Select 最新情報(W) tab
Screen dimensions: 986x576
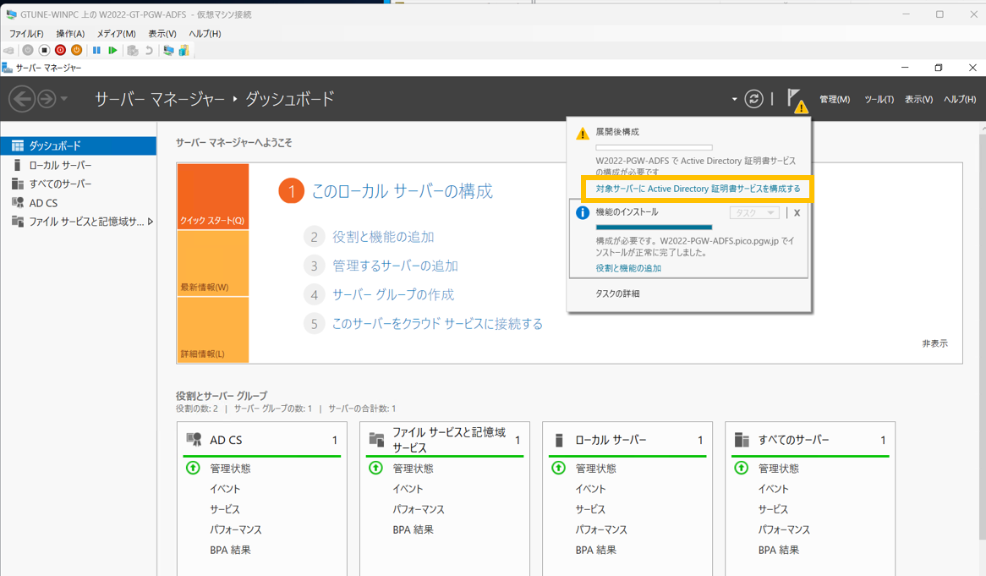click(212, 264)
